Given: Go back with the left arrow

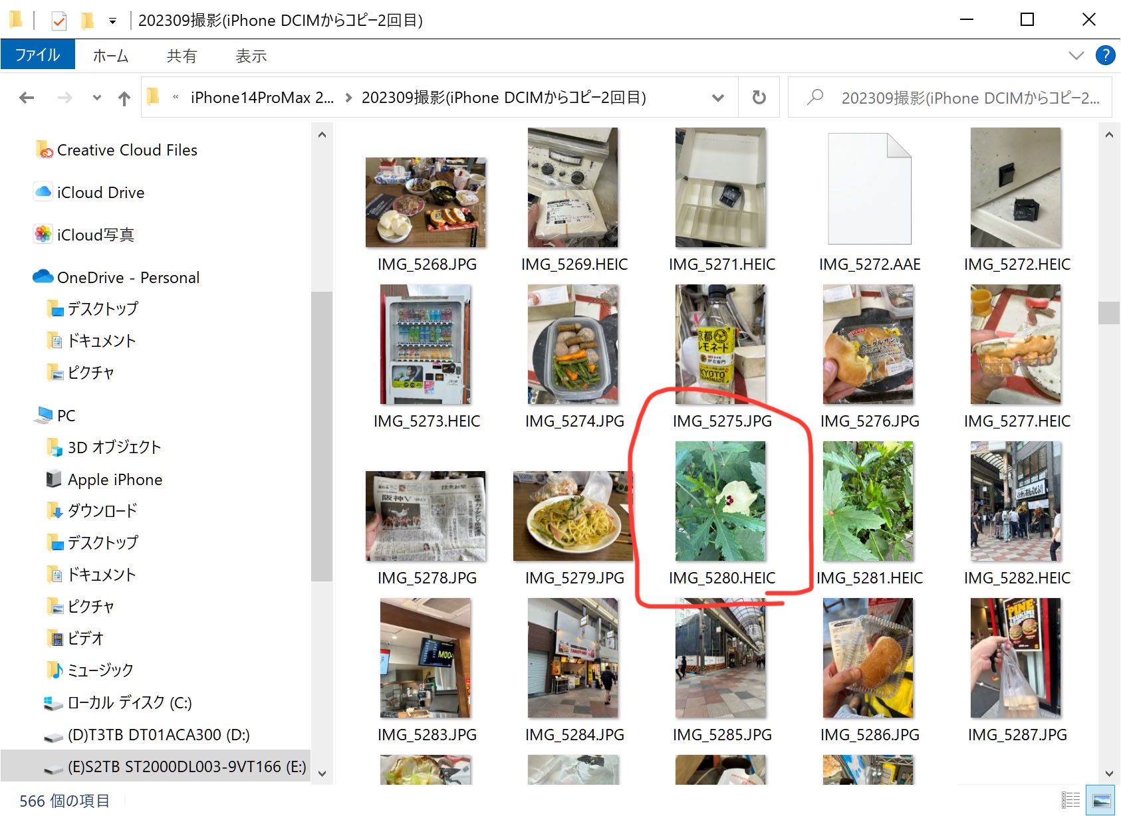Looking at the screenshot, I should click(27, 98).
